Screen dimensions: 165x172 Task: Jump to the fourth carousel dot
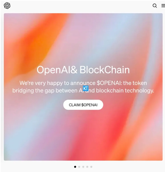click(87, 167)
